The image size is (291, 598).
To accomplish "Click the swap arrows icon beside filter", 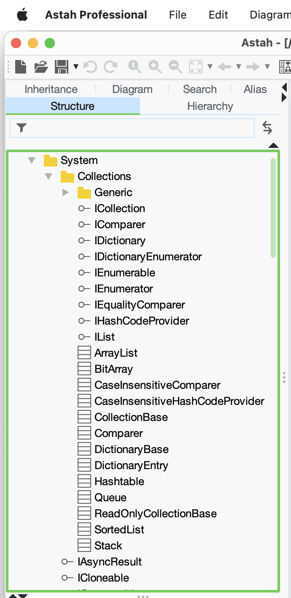I will point(267,128).
